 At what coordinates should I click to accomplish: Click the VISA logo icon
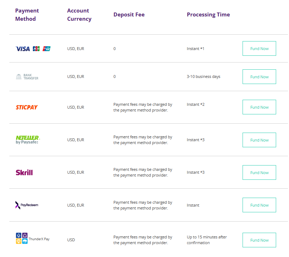[x=23, y=49]
